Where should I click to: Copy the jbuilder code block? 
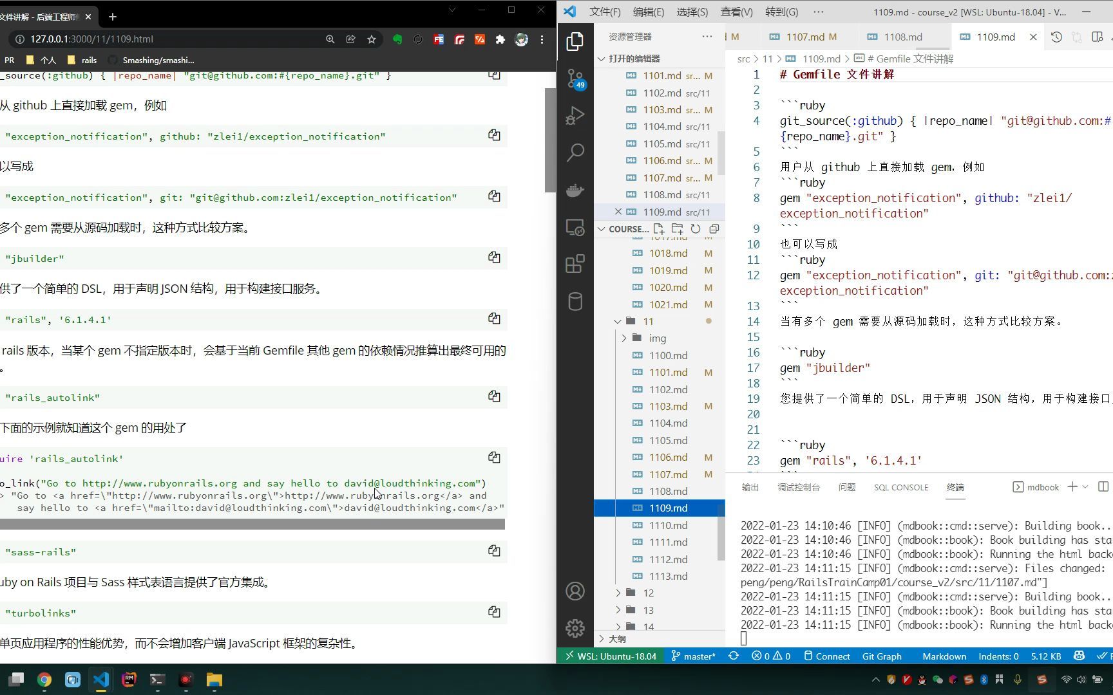[494, 257]
